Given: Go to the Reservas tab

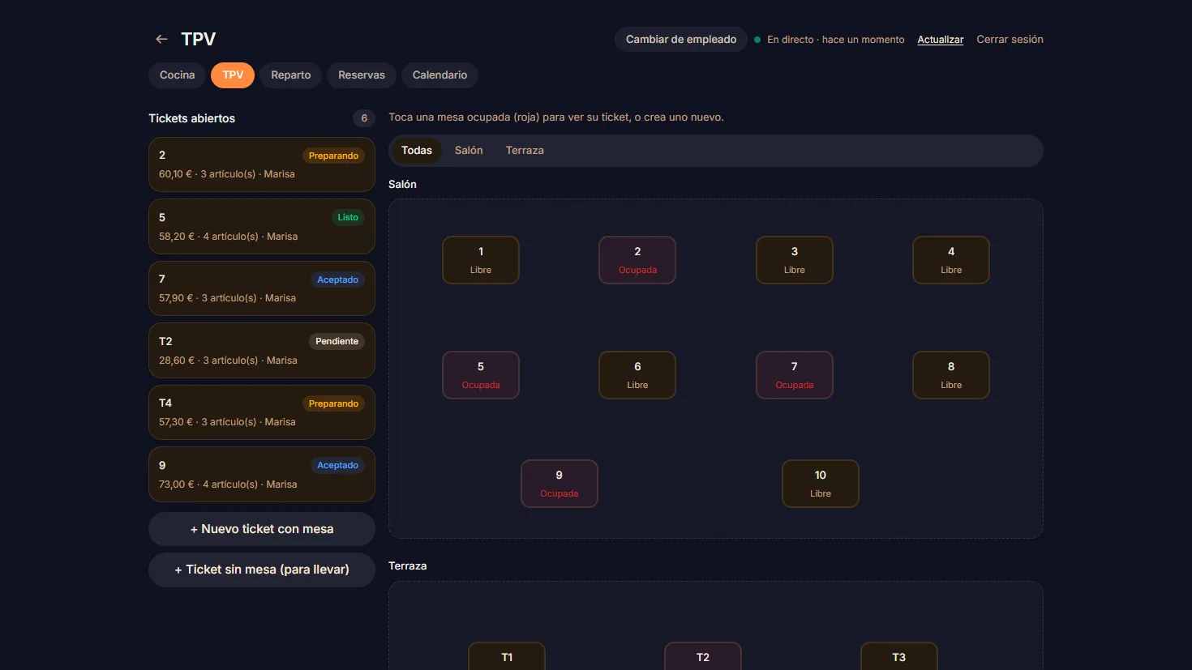Looking at the screenshot, I should point(362,75).
